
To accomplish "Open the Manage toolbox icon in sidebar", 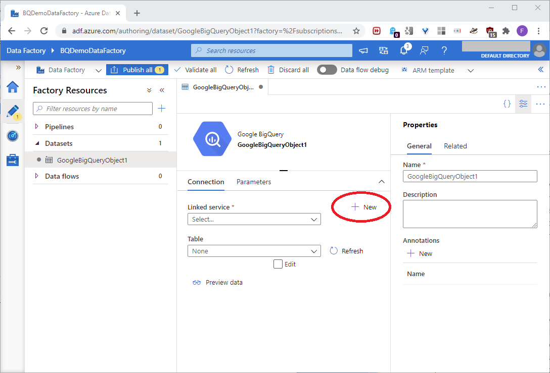I will click(13, 160).
